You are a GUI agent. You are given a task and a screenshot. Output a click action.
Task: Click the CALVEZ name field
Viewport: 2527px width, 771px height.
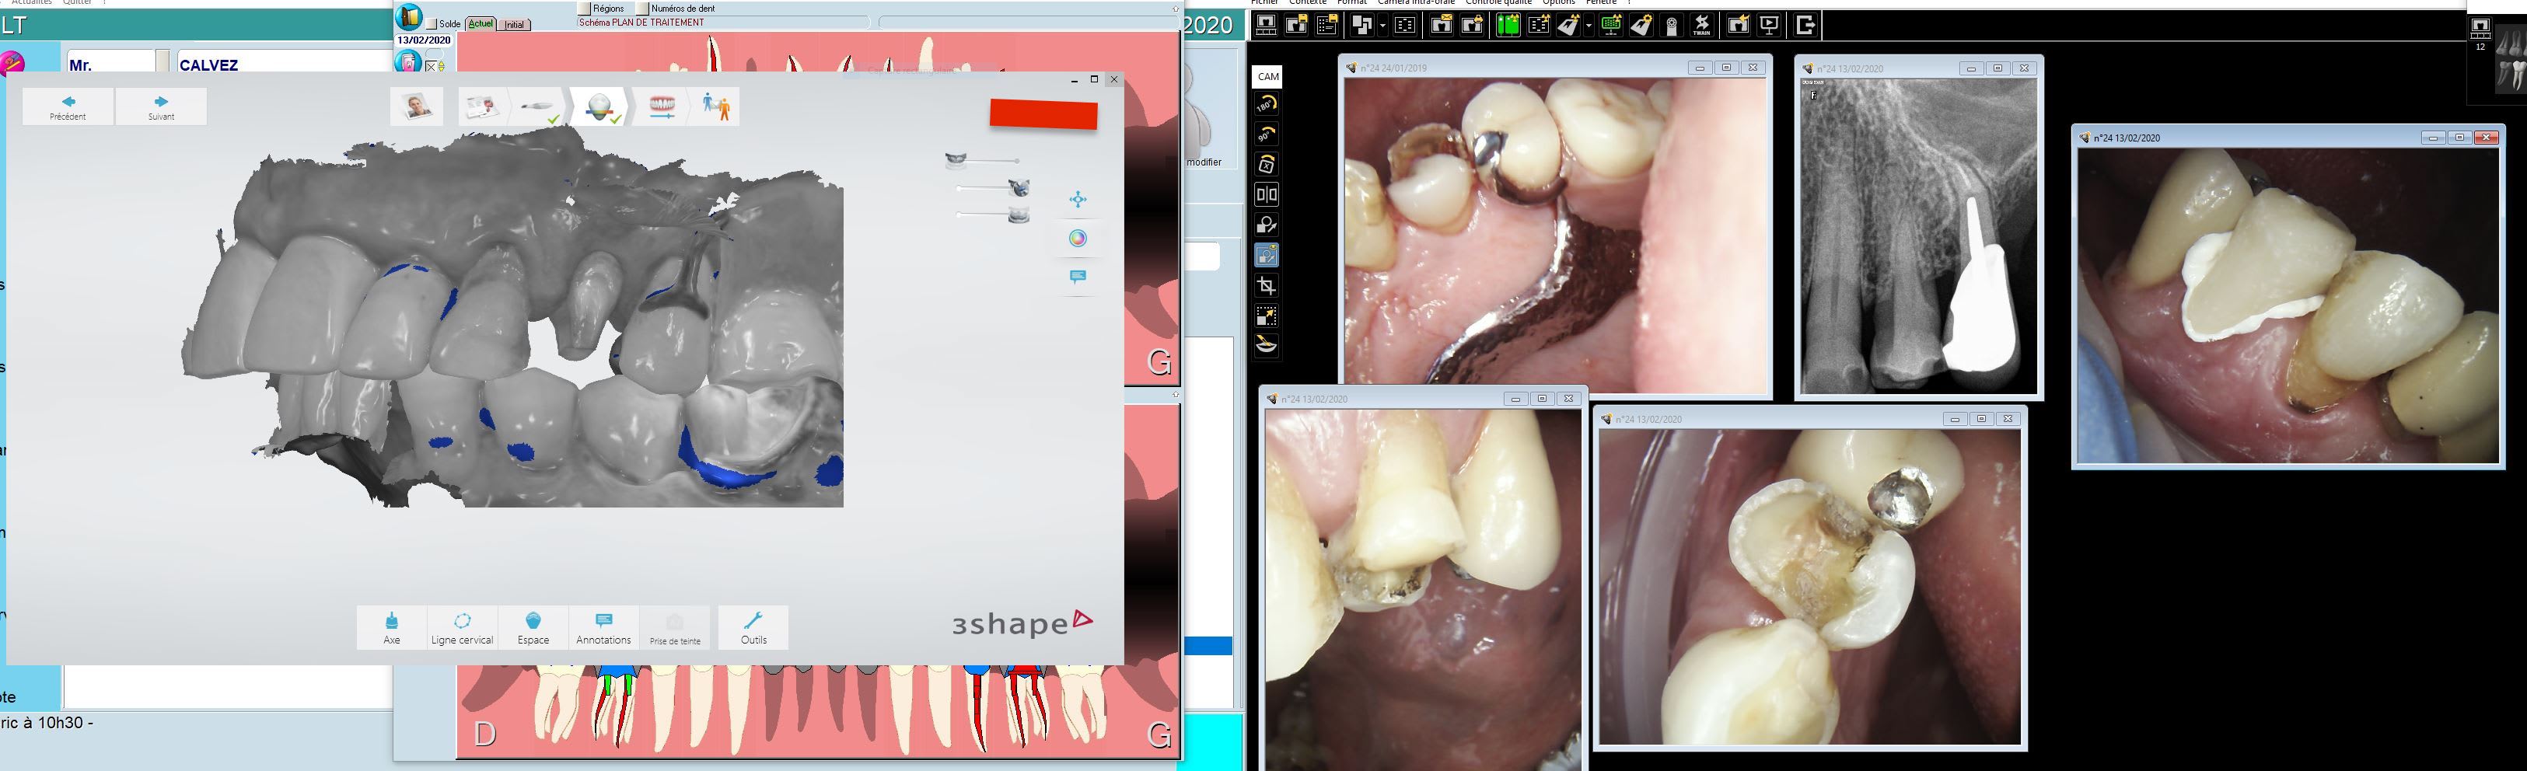click(285, 65)
